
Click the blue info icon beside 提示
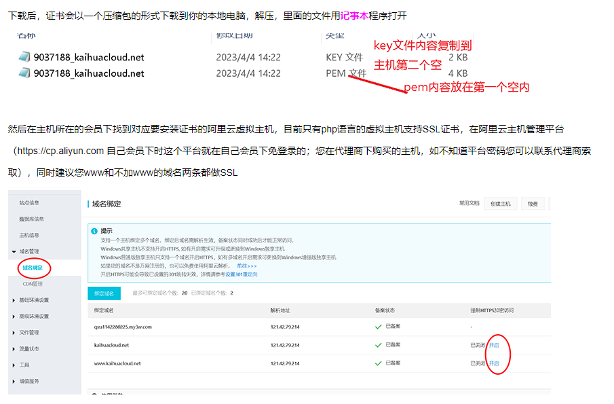pyautogui.click(x=94, y=231)
